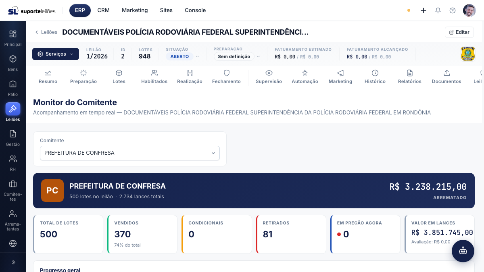Open the Histórico tab
Image resolution: width=484 pixels, height=272 pixels.
coord(375,77)
